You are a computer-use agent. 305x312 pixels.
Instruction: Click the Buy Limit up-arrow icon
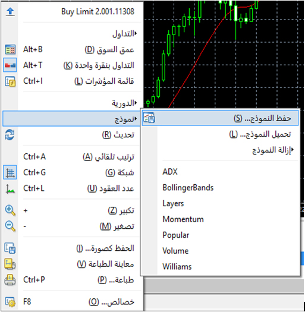coord(10,11)
